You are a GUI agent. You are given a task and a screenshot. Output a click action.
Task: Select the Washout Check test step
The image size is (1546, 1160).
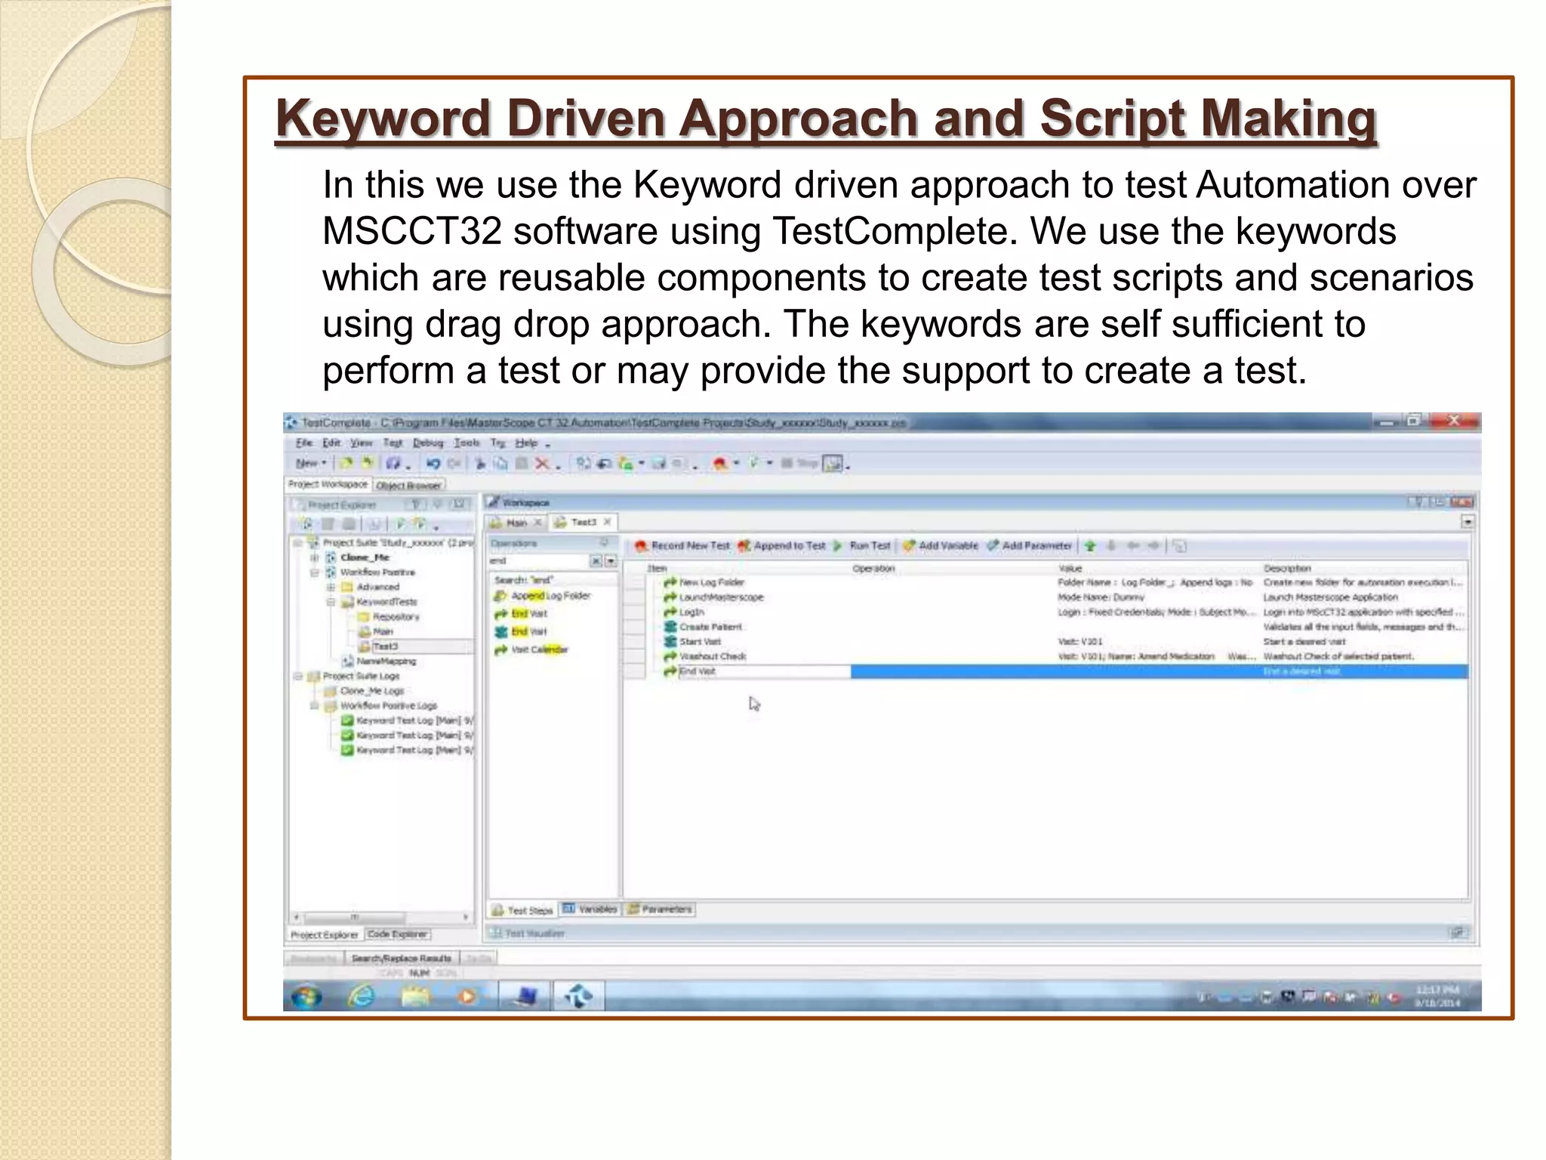tap(713, 656)
